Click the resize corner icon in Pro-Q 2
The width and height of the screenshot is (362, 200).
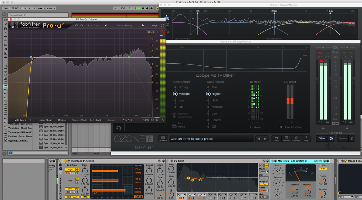coord(163,120)
